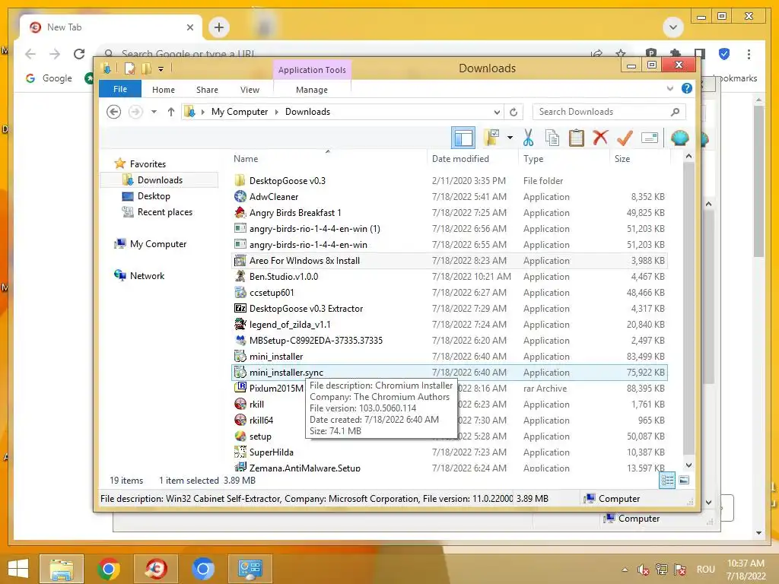This screenshot has width=779, height=584.
Task: Click the Search Downloads field
Action: 609,112
